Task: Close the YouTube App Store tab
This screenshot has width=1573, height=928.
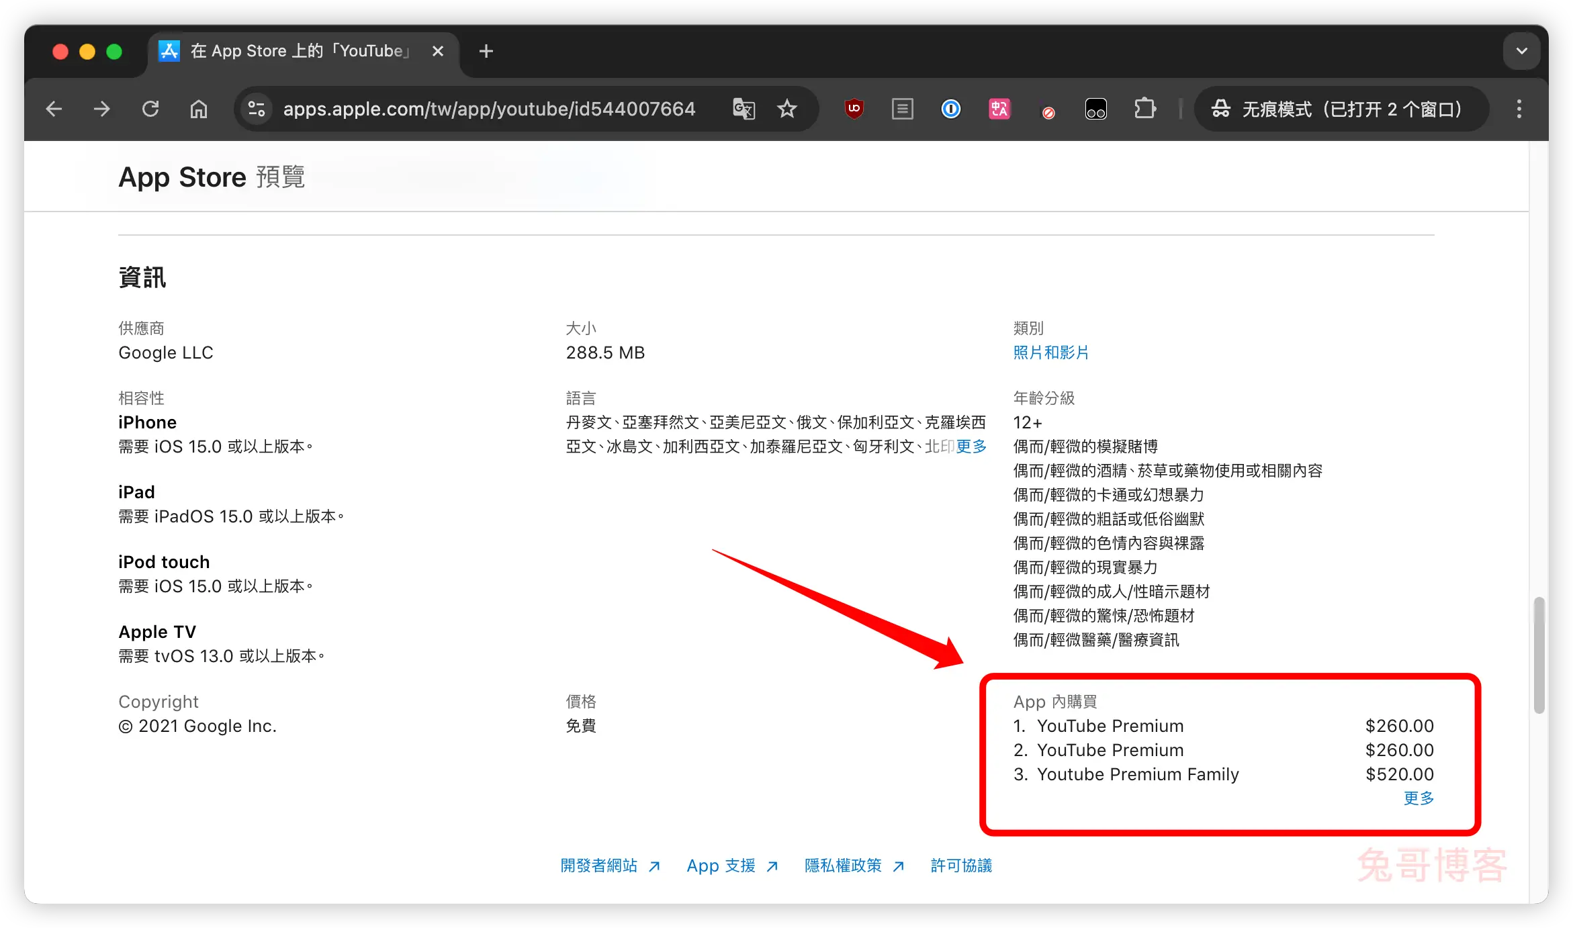Action: 438,51
